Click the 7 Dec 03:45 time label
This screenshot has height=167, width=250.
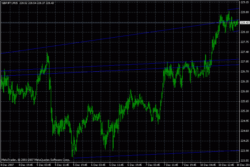point(153,165)
